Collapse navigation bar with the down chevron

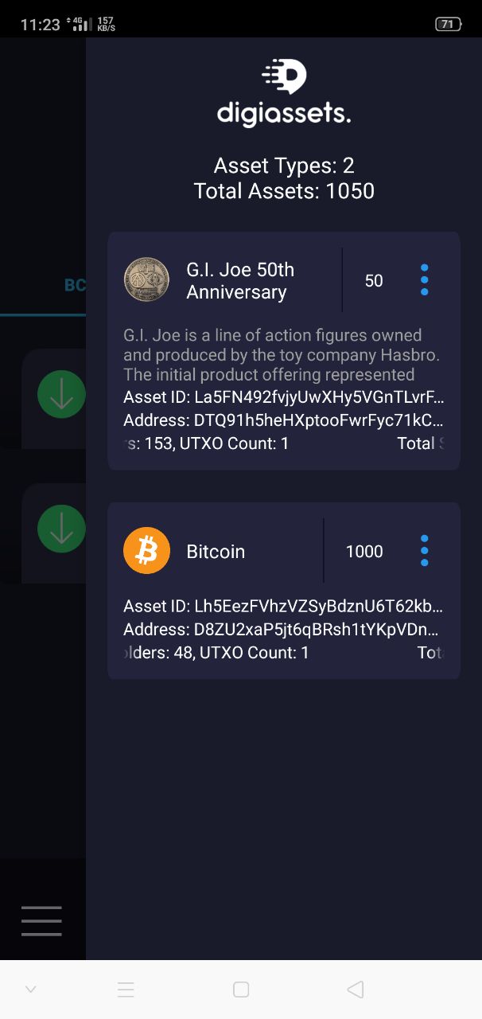coord(30,990)
